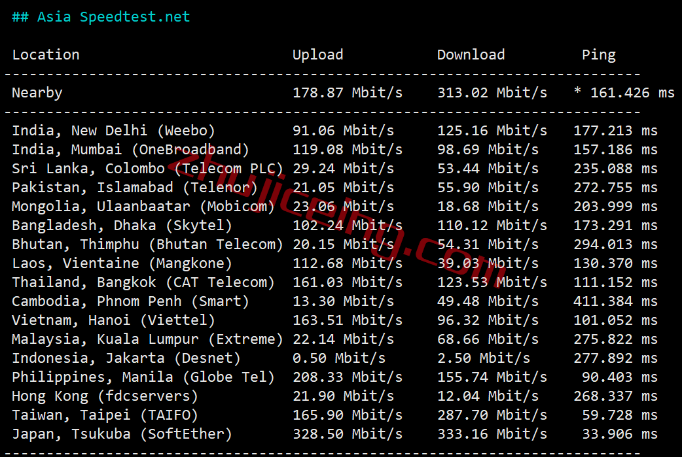Select the Upload column header
Image resolution: width=682 pixels, height=457 pixels.
318,55
